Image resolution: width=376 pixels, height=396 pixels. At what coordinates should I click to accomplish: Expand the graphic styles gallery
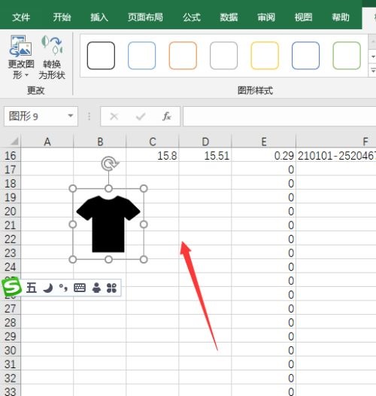coord(373,71)
